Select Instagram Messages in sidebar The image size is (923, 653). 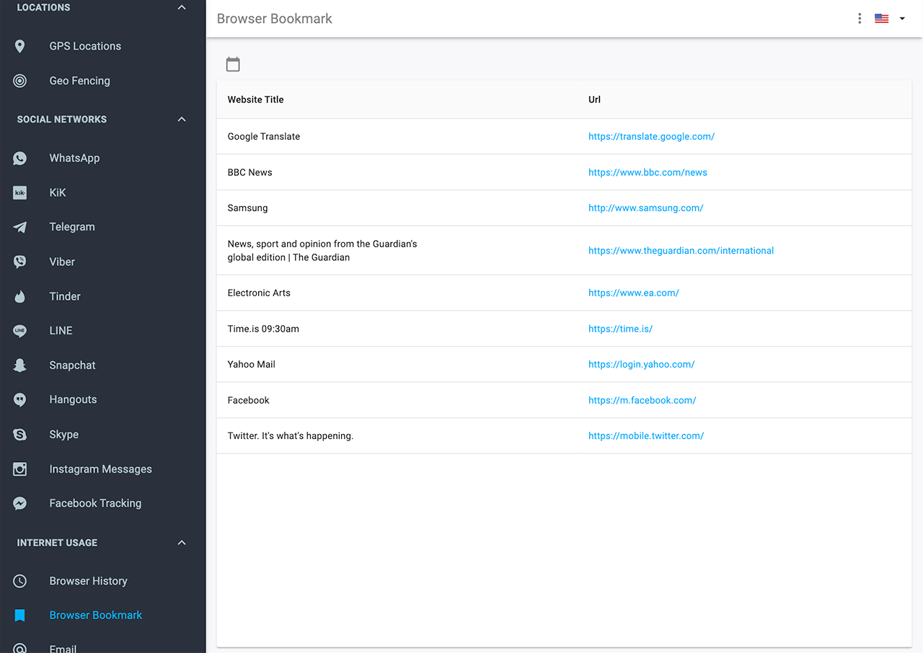(x=100, y=469)
